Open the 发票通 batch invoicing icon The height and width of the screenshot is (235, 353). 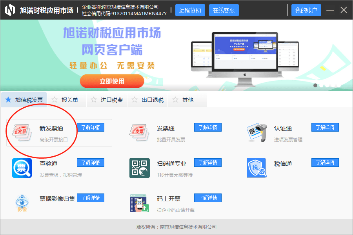click(139, 131)
